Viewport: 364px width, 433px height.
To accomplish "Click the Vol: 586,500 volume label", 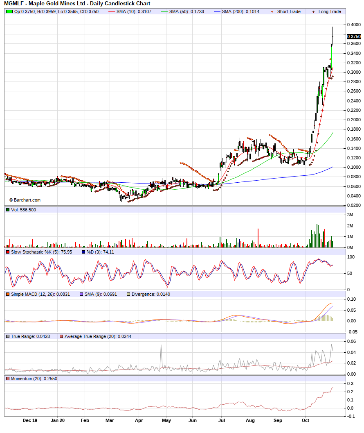I will pos(23,210).
